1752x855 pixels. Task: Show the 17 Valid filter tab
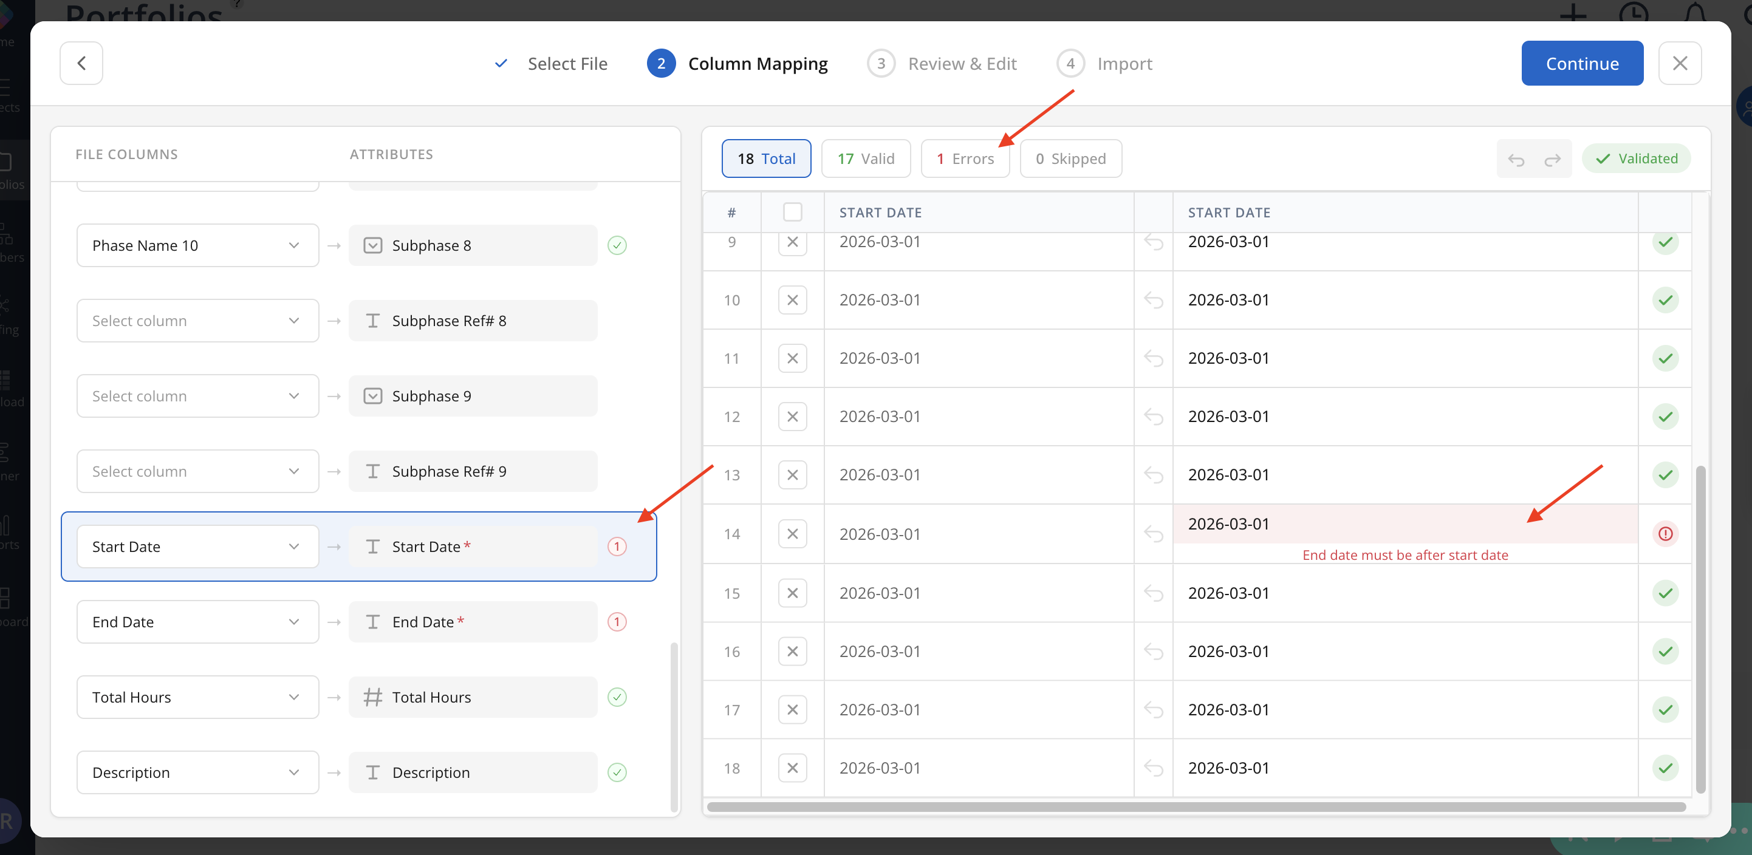click(x=865, y=158)
